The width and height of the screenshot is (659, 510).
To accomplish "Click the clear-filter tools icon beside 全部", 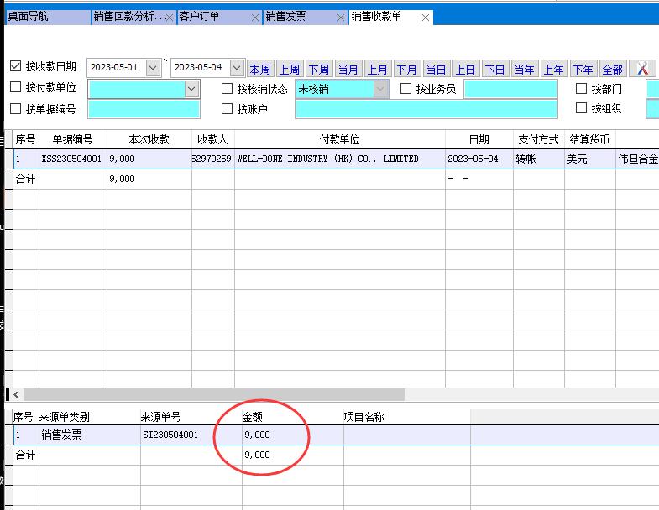I will pos(643,70).
